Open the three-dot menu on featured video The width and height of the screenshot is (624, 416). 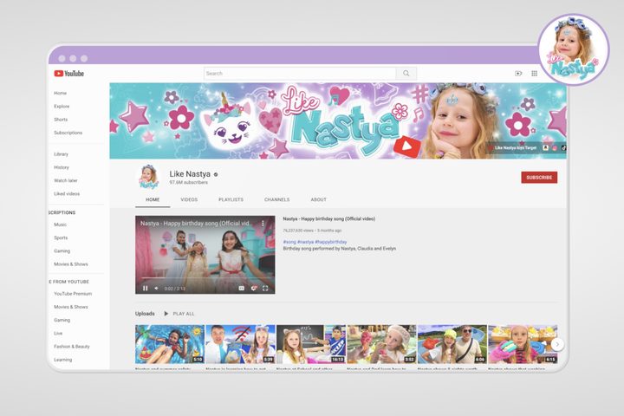pyautogui.click(x=263, y=224)
